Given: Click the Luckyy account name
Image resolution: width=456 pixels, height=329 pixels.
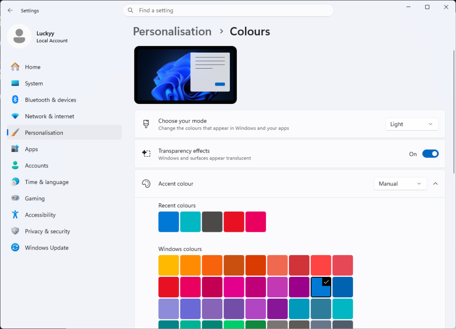Looking at the screenshot, I should [45, 33].
